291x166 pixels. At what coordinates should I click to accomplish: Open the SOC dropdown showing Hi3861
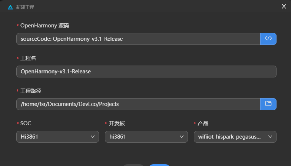tap(57, 137)
